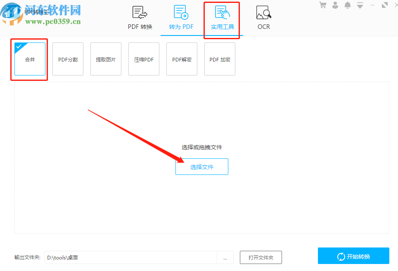Open the app menu dropdown arrow
Screen dimensions: 398x271
(x=360, y=5)
